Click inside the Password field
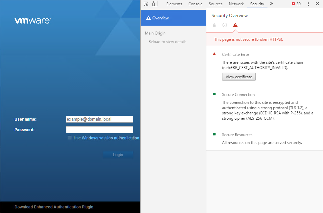 [x=99, y=130]
